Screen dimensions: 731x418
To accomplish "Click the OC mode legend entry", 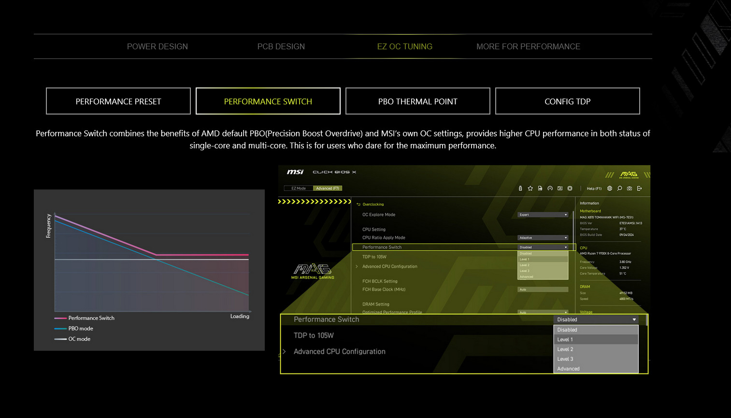I will click(72, 339).
